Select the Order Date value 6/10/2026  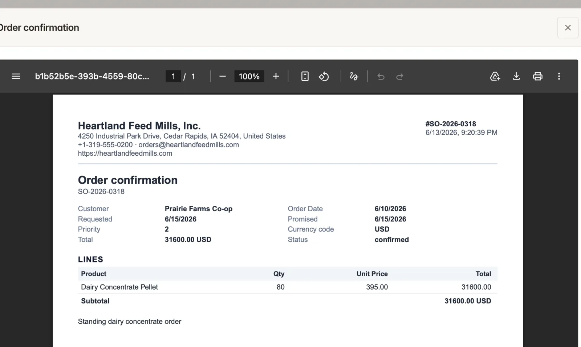[390, 209]
